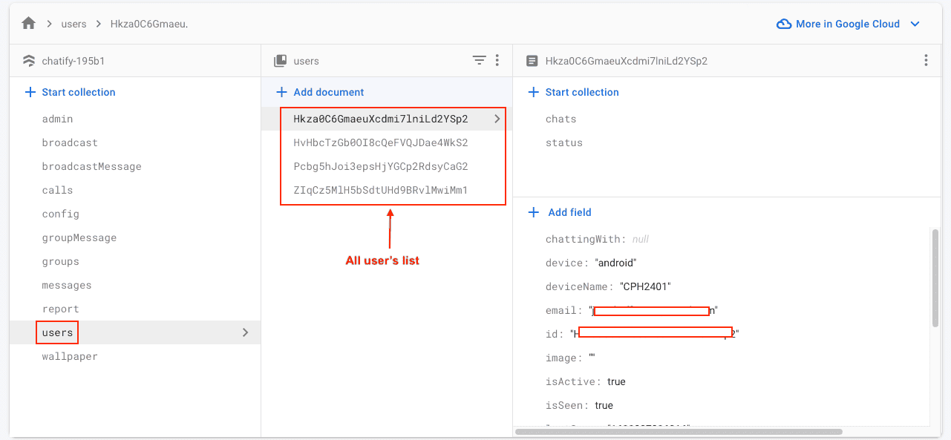
Task: Open document three-dot options menu
Action: pos(926,61)
